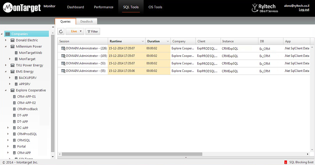The image size is (315, 165).
Task: Click the session icon for Administrator (105)
Action: pyautogui.click(x=63, y=56)
